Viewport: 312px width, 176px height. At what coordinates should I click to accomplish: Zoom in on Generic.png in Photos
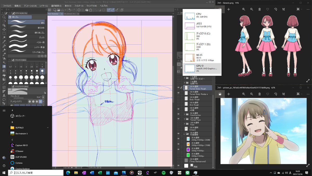pyautogui.click(x=244, y=9)
